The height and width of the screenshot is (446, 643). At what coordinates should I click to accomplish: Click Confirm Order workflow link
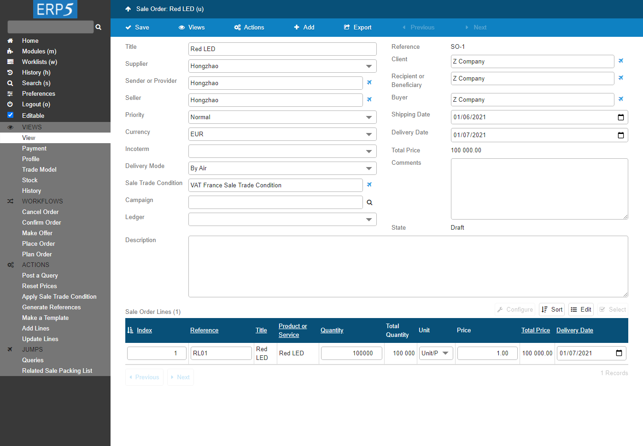click(41, 222)
